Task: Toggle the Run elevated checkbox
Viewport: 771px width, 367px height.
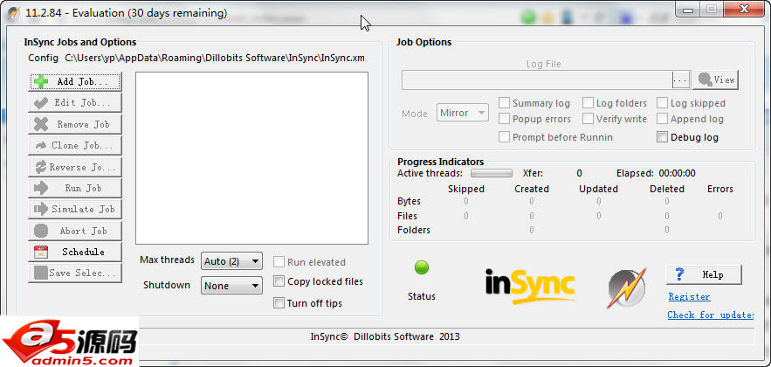Action: 279,262
